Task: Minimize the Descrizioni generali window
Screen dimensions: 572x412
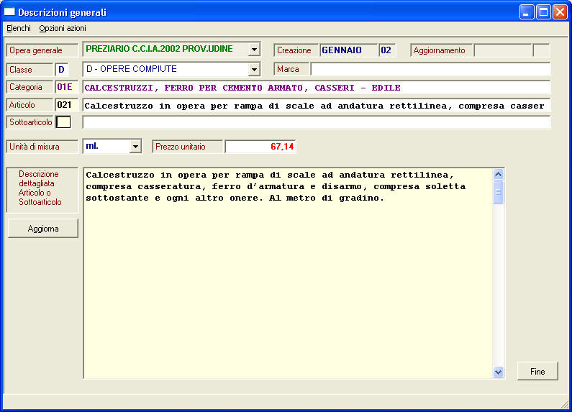Action: coord(527,12)
